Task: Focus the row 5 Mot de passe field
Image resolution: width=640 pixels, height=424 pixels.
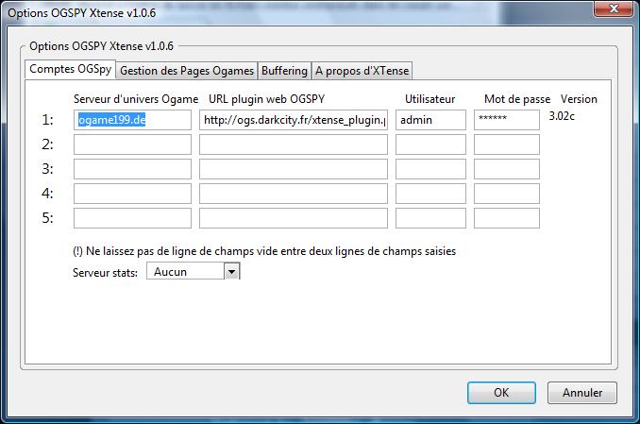Action: (x=506, y=218)
